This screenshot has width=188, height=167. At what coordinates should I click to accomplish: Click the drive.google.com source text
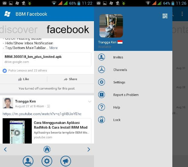(17, 62)
